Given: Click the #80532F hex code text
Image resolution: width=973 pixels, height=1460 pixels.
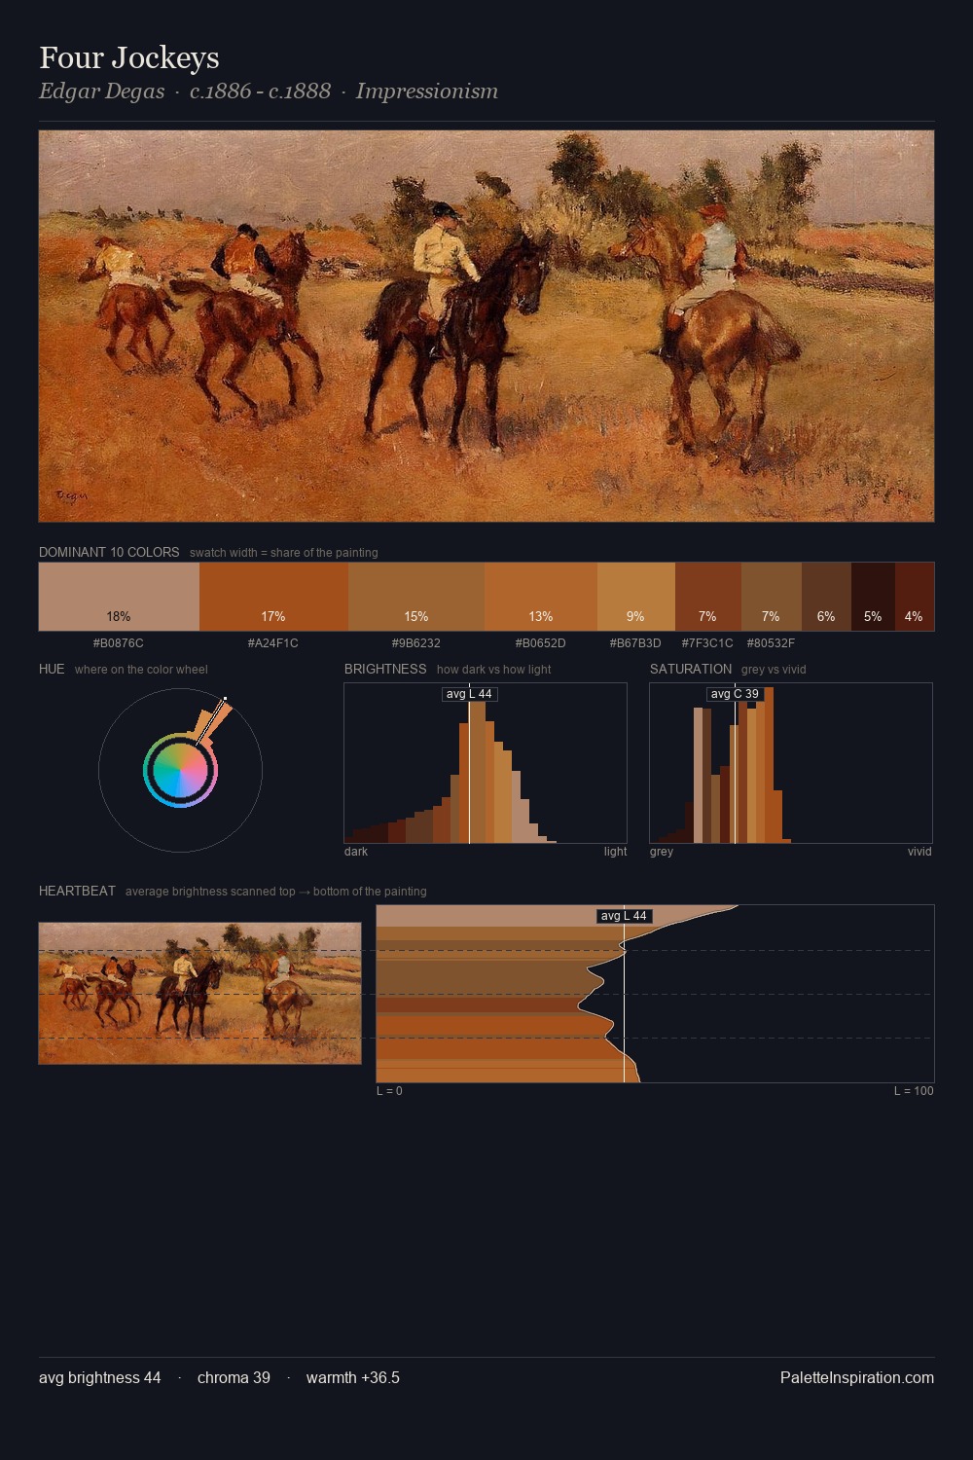Looking at the screenshot, I should pyautogui.click(x=771, y=643).
